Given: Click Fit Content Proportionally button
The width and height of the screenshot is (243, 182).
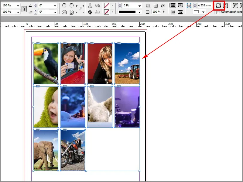Looking at the screenshot, I should coord(226,5).
